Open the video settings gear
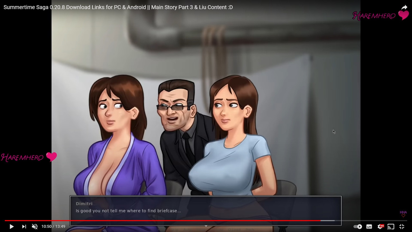 tap(380, 227)
